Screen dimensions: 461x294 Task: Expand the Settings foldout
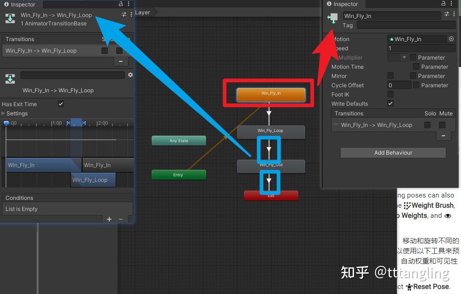3,113
